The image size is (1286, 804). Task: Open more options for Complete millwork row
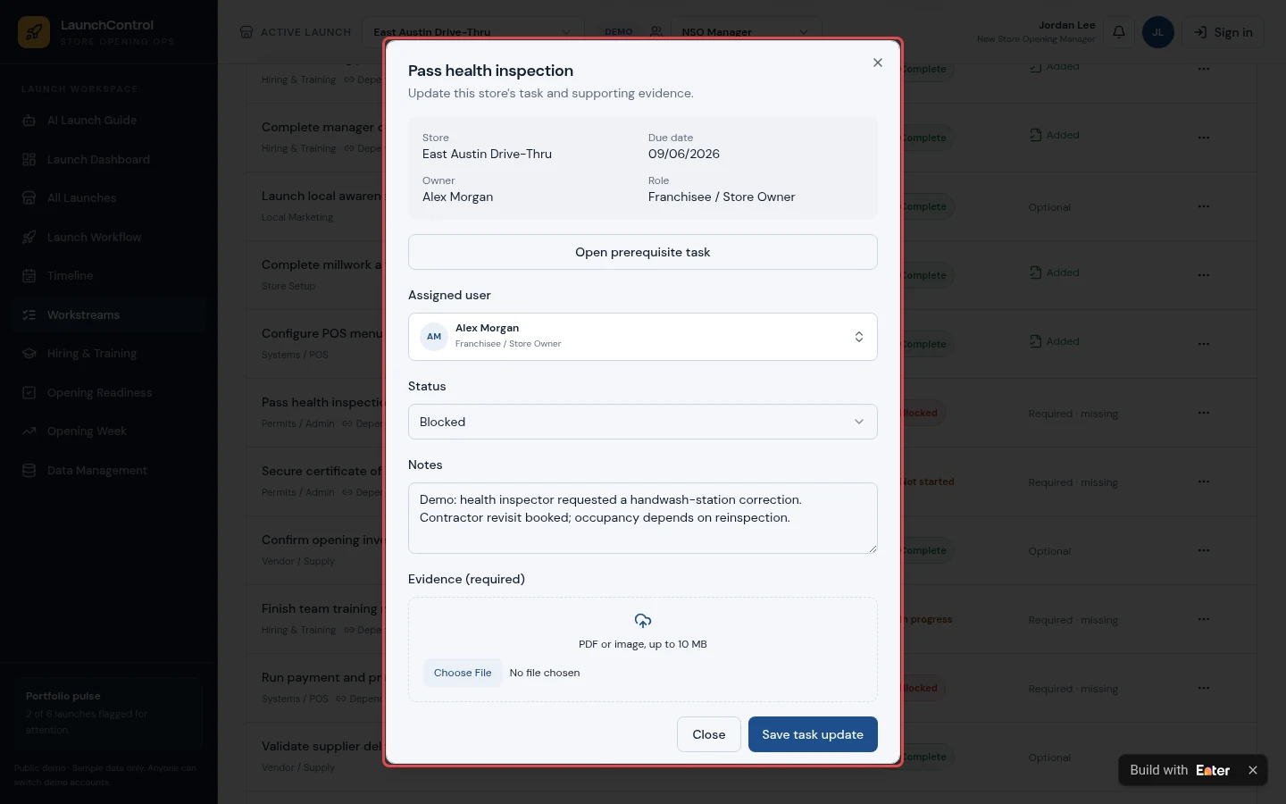tap(1204, 275)
